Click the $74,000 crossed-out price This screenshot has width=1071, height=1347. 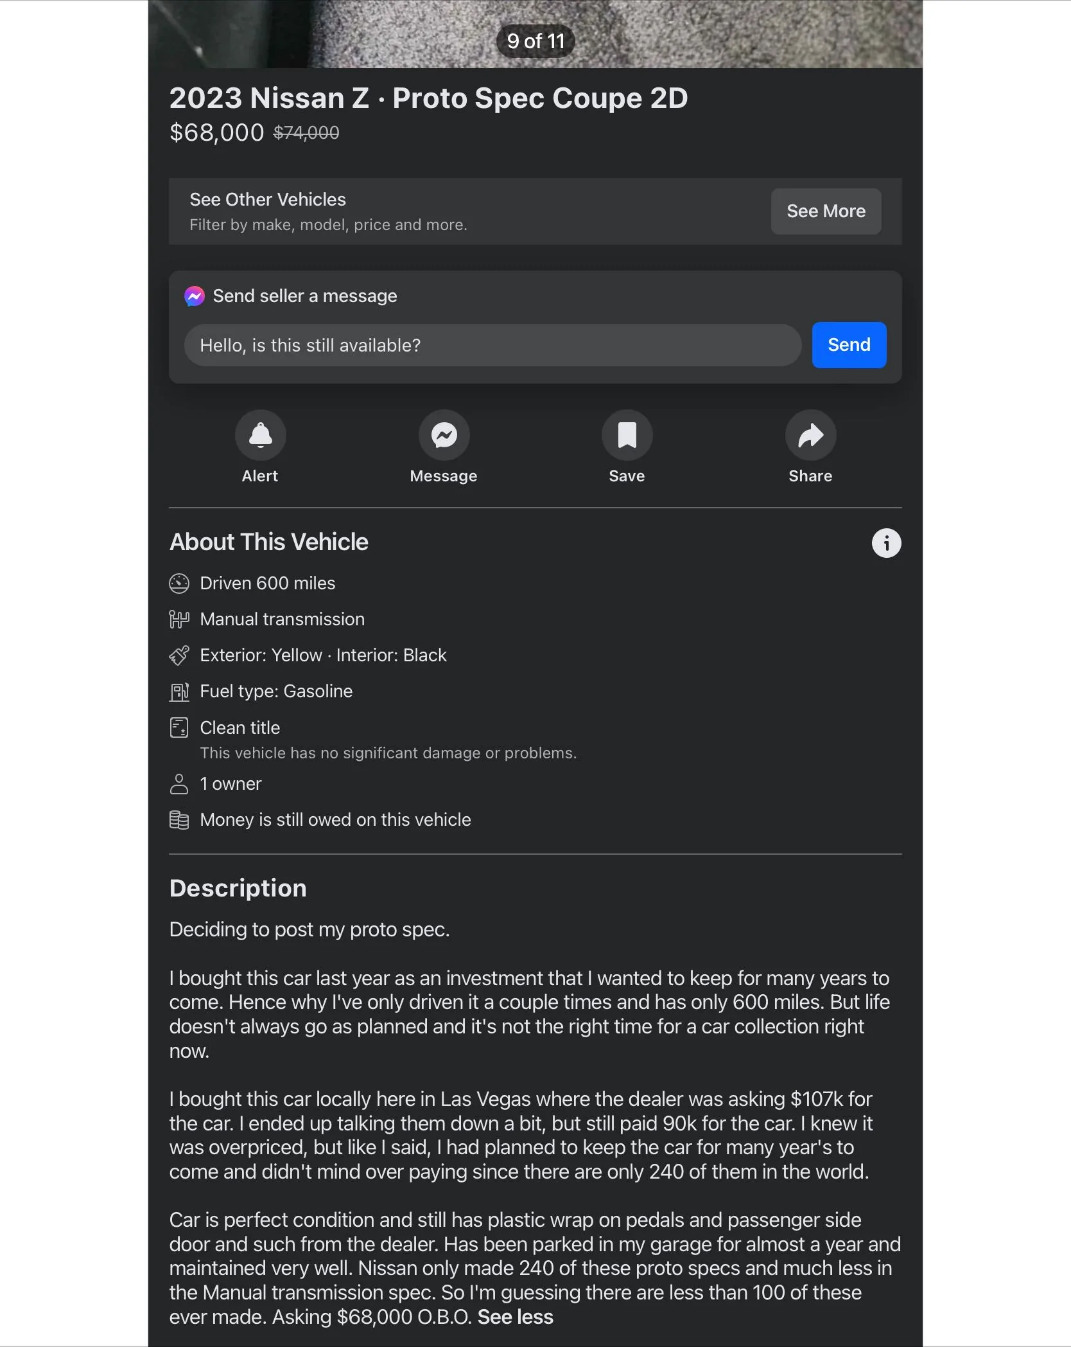306,132
